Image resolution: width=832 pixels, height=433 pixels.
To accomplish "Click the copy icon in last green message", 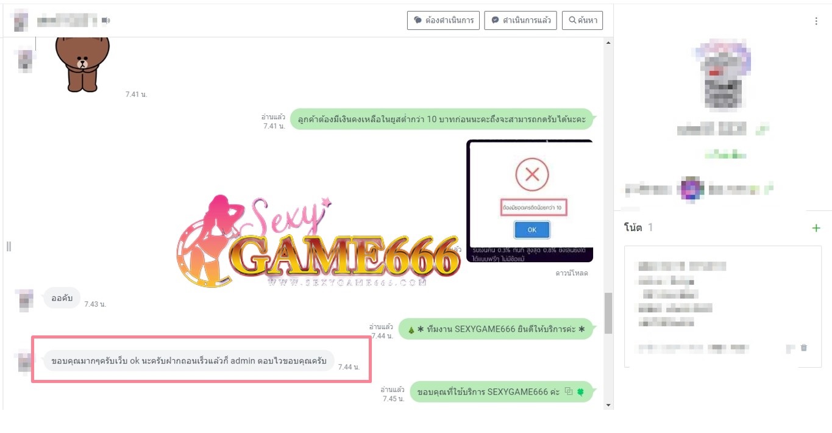I will 569,392.
